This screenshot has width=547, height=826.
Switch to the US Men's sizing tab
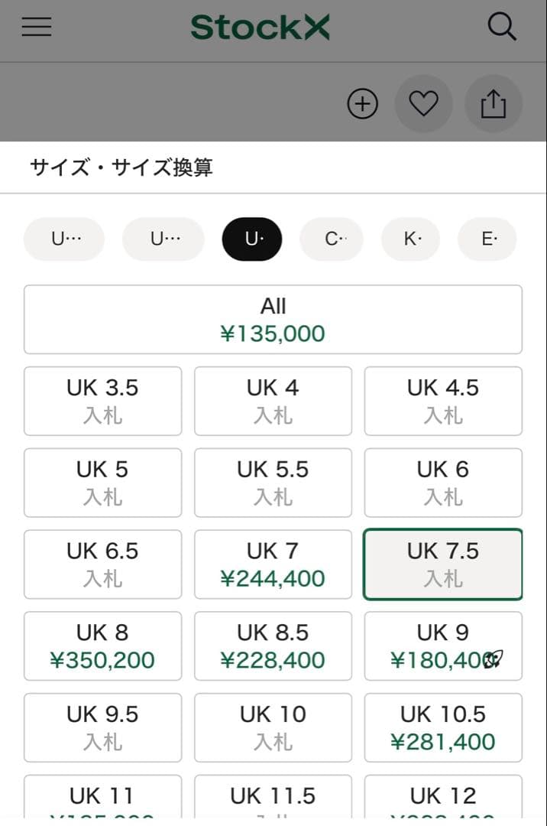click(64, 239)
